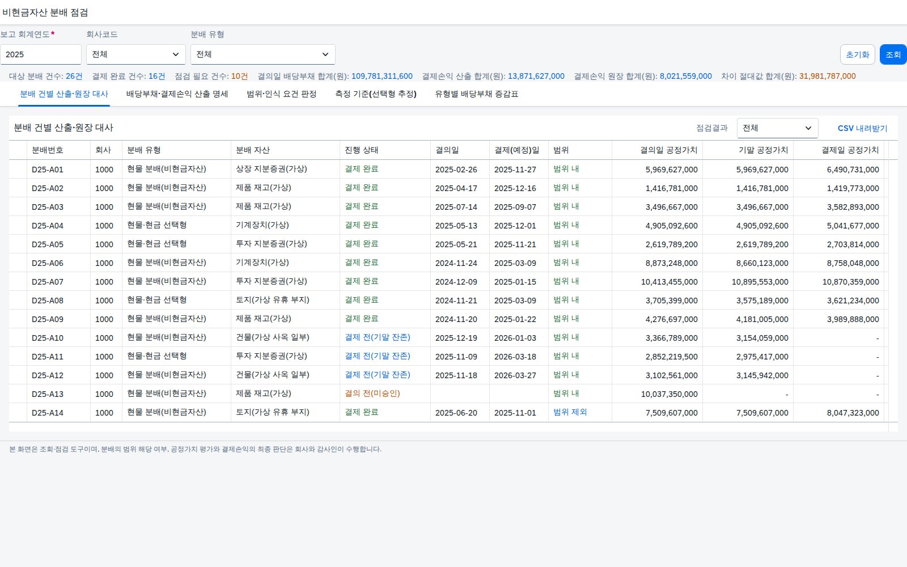Click the 진행 상태 column header
Image resolution: width=907 pixels, height=567 pixels.
385,150
